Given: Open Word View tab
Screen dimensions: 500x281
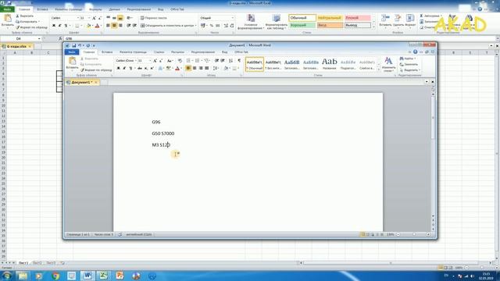Looking at the screenshot, I should (x=224, y=52).
